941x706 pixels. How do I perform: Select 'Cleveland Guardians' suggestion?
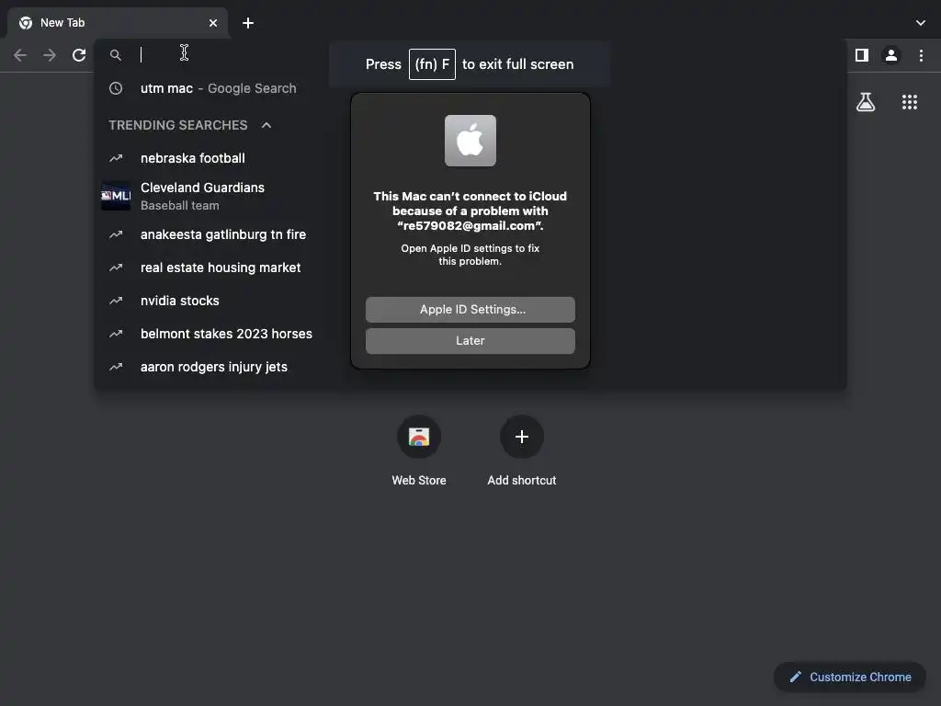[x=470, y=196]
